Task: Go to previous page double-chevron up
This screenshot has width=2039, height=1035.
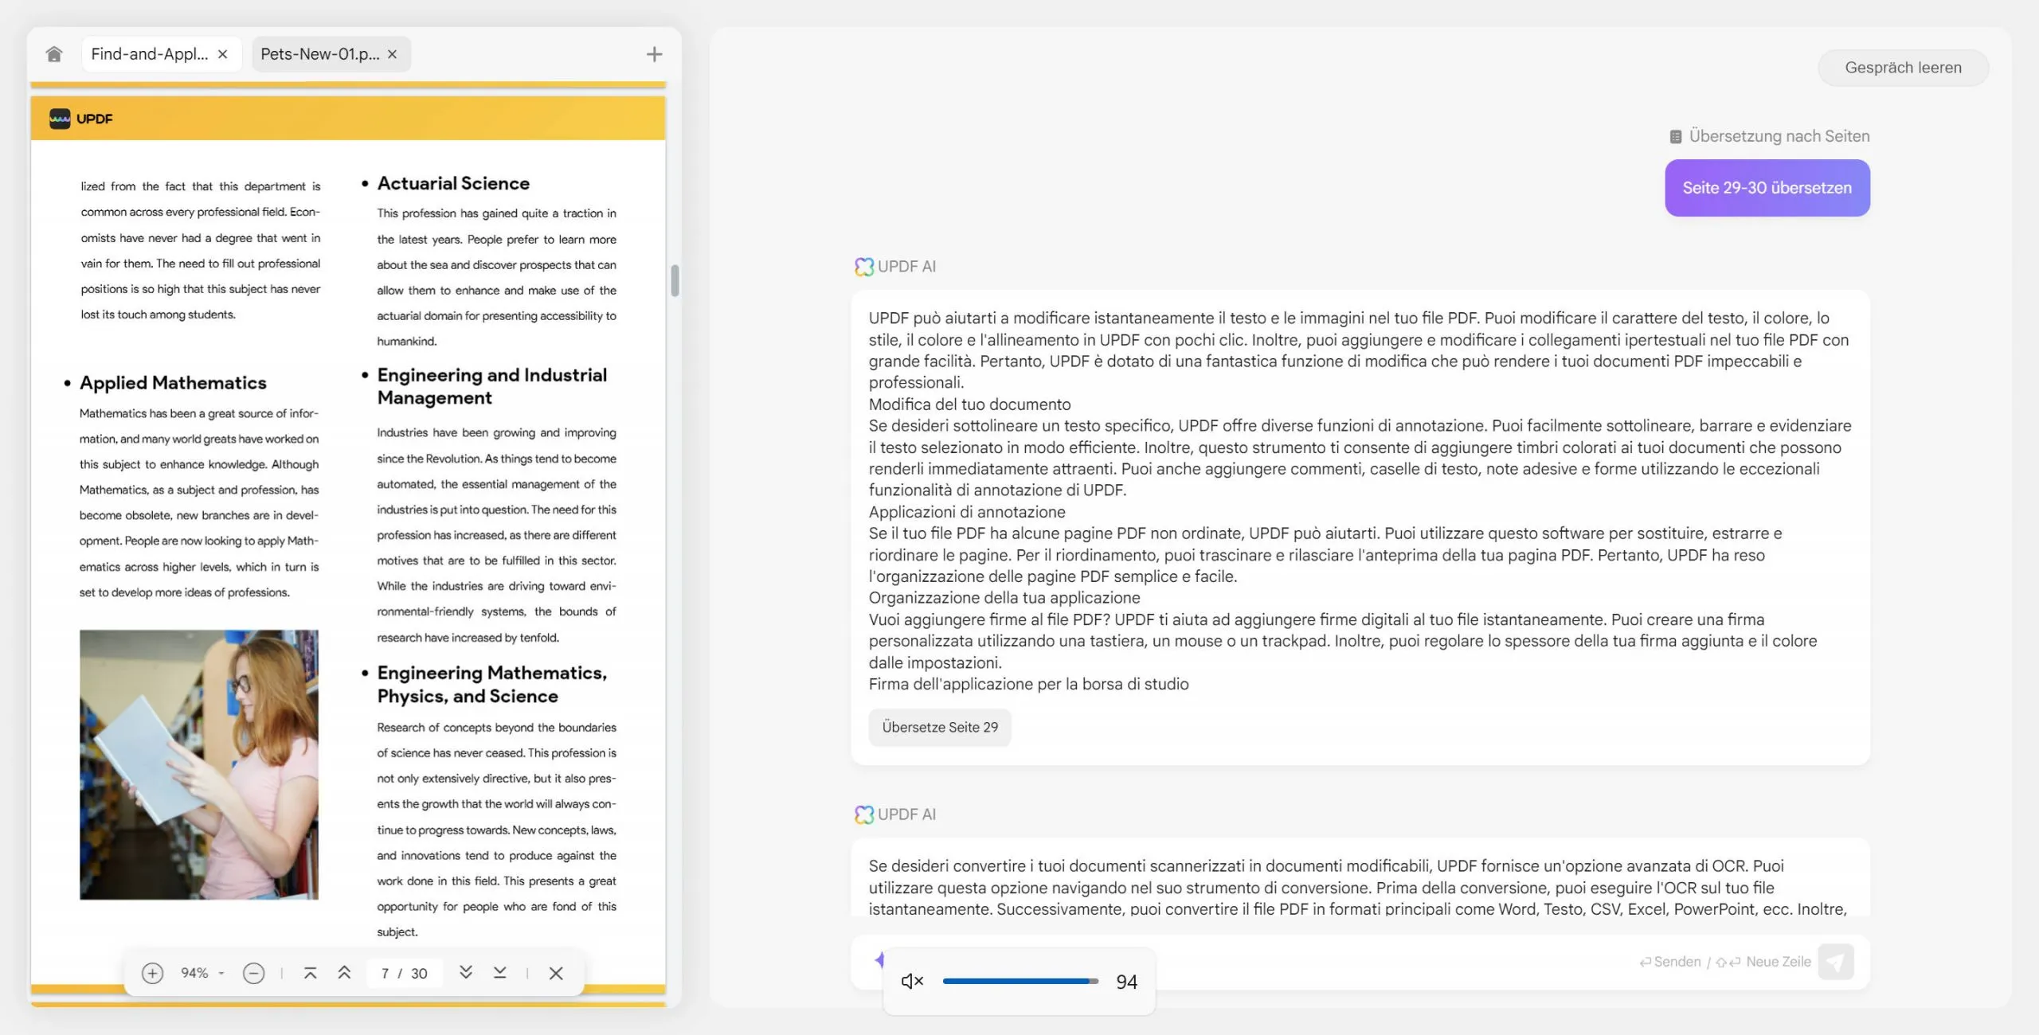Action: [x=344, y=973]
